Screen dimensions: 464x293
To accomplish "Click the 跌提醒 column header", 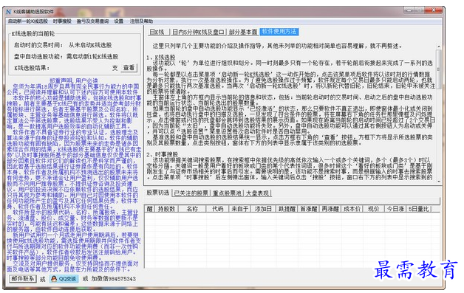I will coord(287,209).
